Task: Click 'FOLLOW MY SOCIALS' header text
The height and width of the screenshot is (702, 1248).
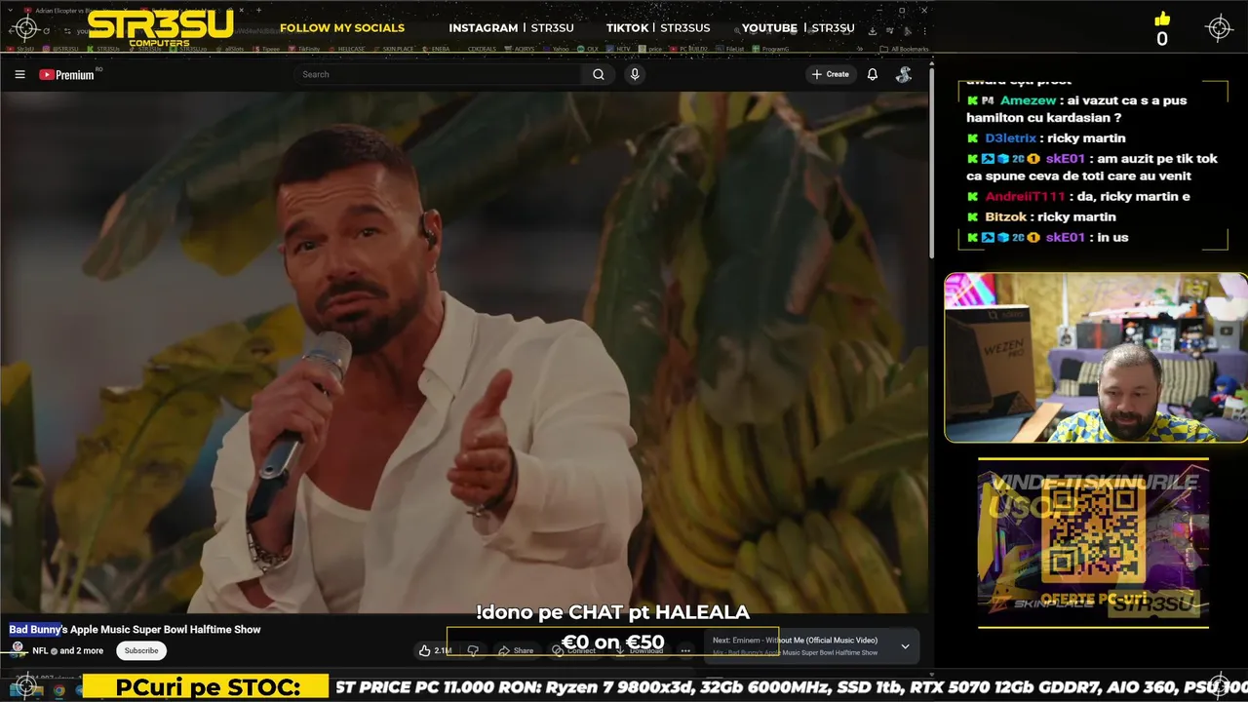Action: pyautogui.click(x=342, y=27)
